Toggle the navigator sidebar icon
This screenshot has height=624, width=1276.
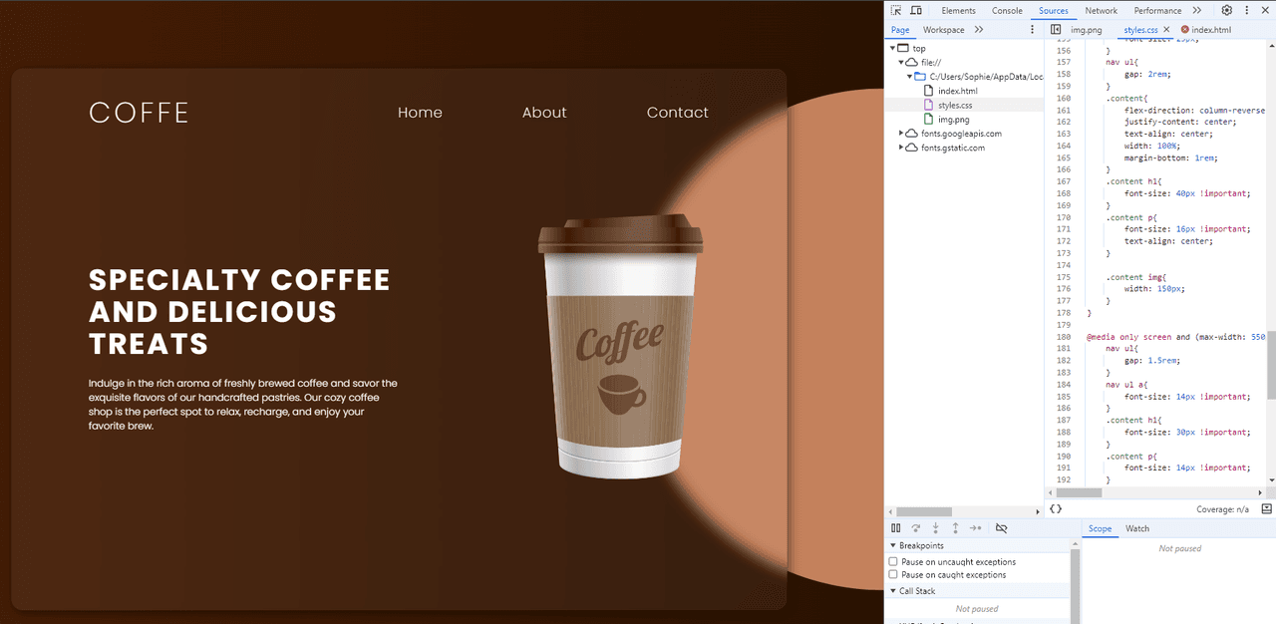(x=1056, y=30)
